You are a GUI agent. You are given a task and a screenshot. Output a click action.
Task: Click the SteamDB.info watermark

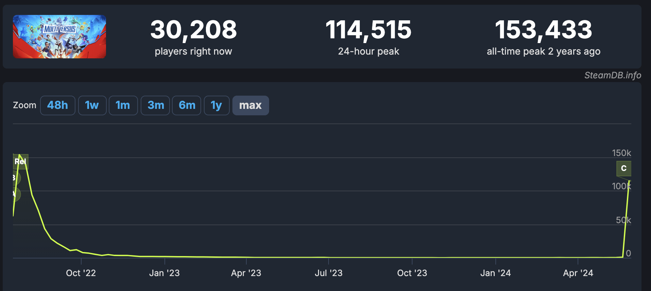(613, 75)
